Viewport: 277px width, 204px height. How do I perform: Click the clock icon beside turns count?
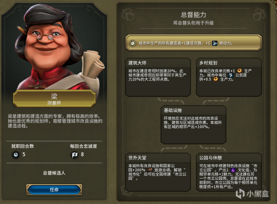16,154
